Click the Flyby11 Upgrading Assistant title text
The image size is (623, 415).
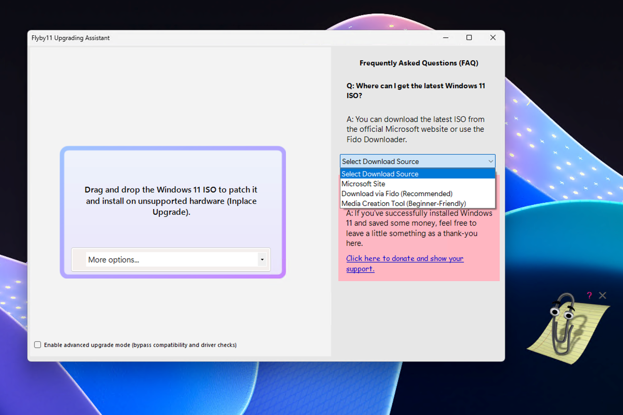(x=71, y=38)
